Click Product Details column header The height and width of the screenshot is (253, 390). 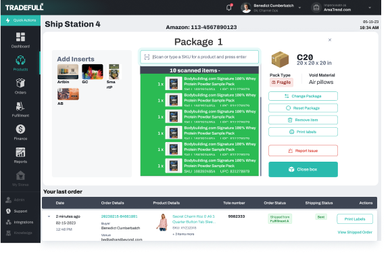(x=166, y=203)
